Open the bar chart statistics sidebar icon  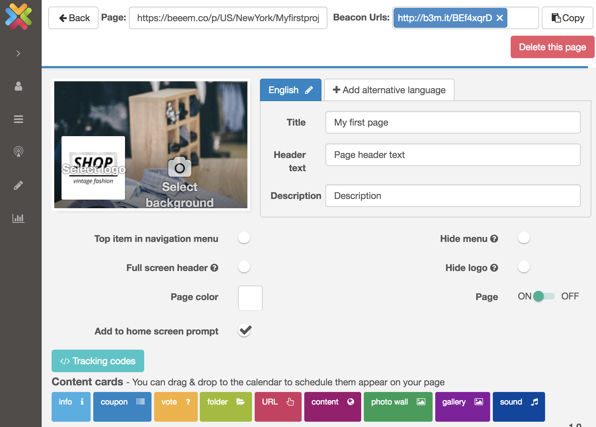coord(19,218)
